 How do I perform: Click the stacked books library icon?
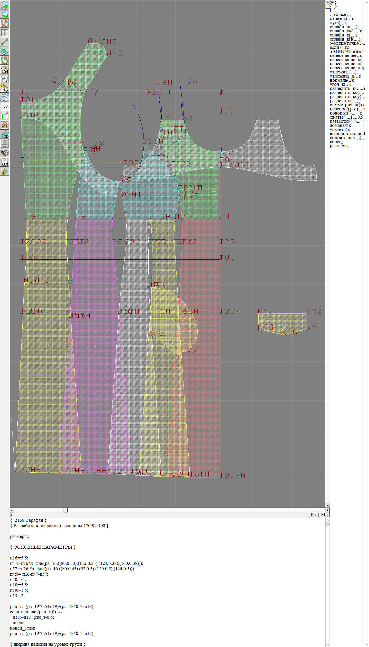point(5,153)
